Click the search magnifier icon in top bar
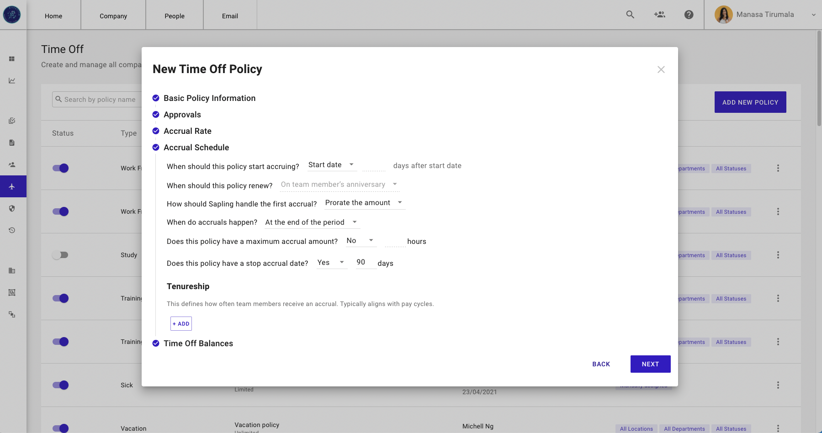The height and width of the screenshot is (433, 822). click(630, 15)
